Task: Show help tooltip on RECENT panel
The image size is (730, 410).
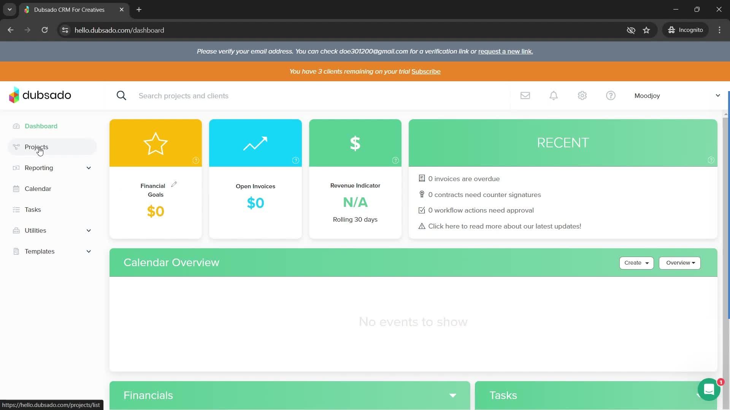Action: [711, 160]
